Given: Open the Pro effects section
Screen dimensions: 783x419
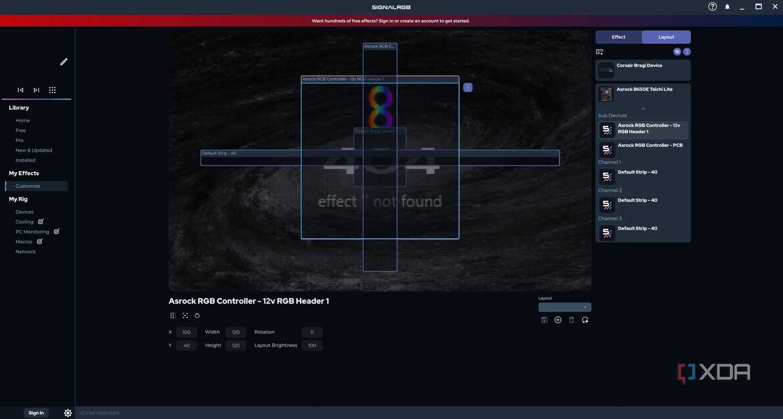Looking at the screenshot, I should click(x=19, y=140).
